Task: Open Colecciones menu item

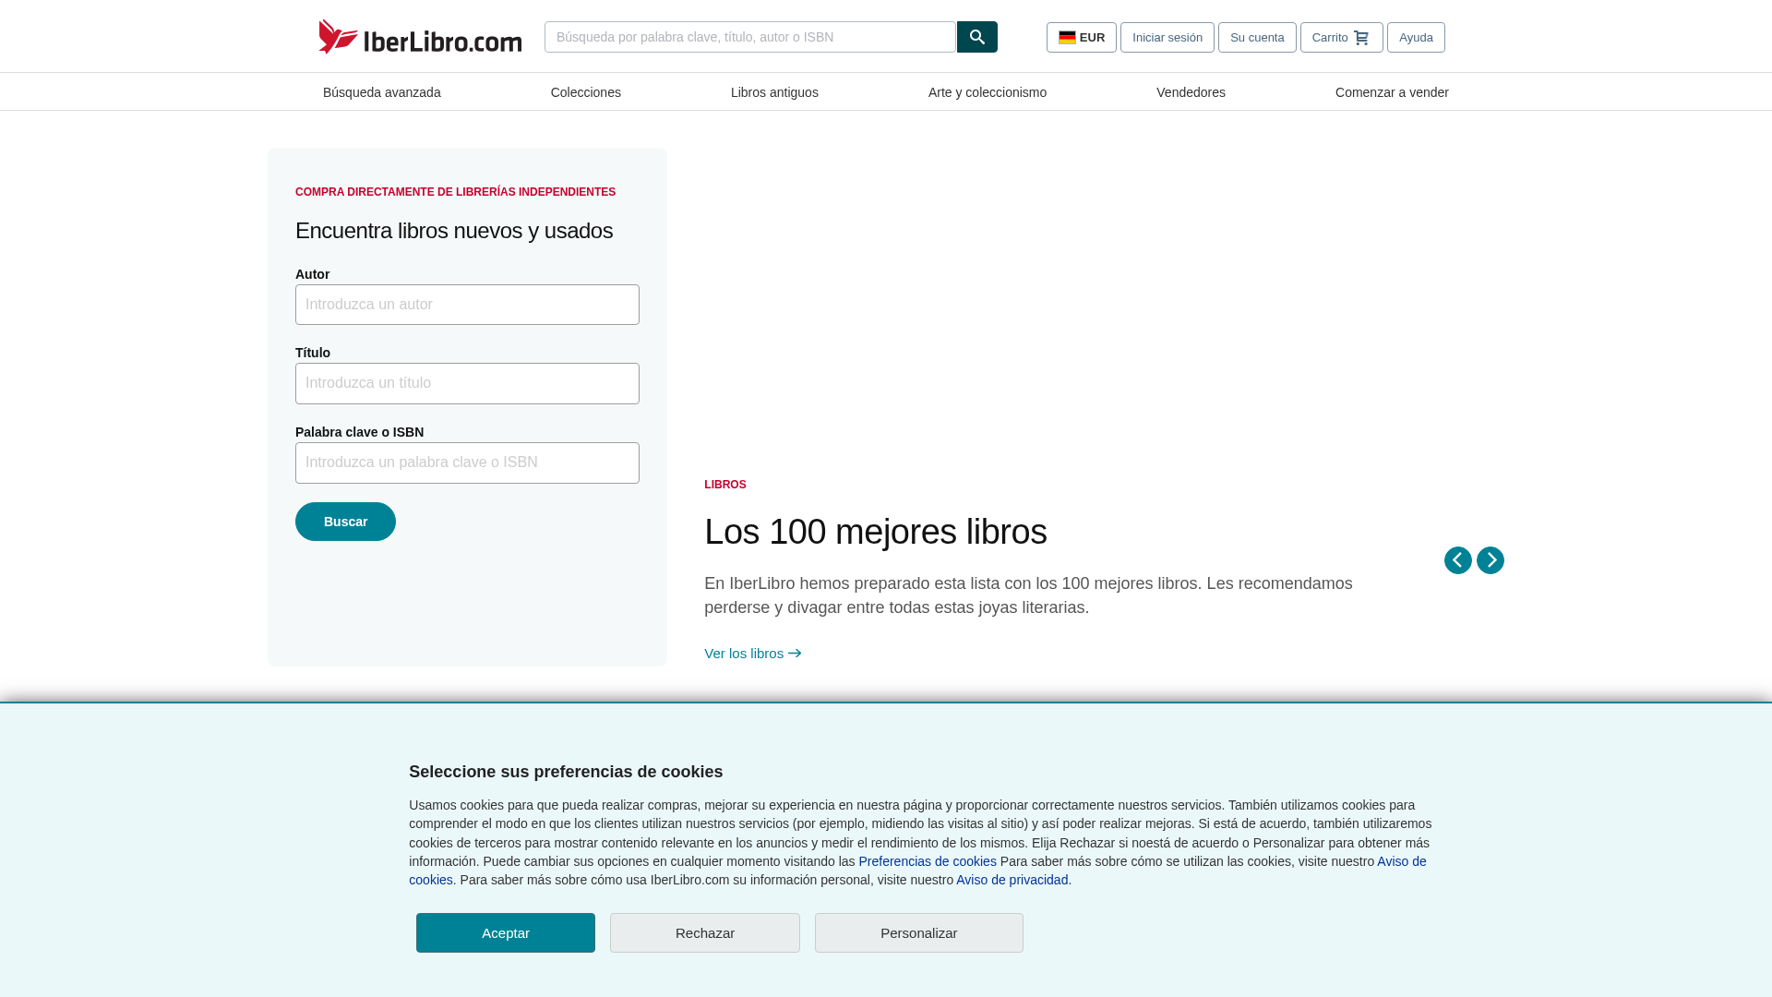Action: [586, 92]
